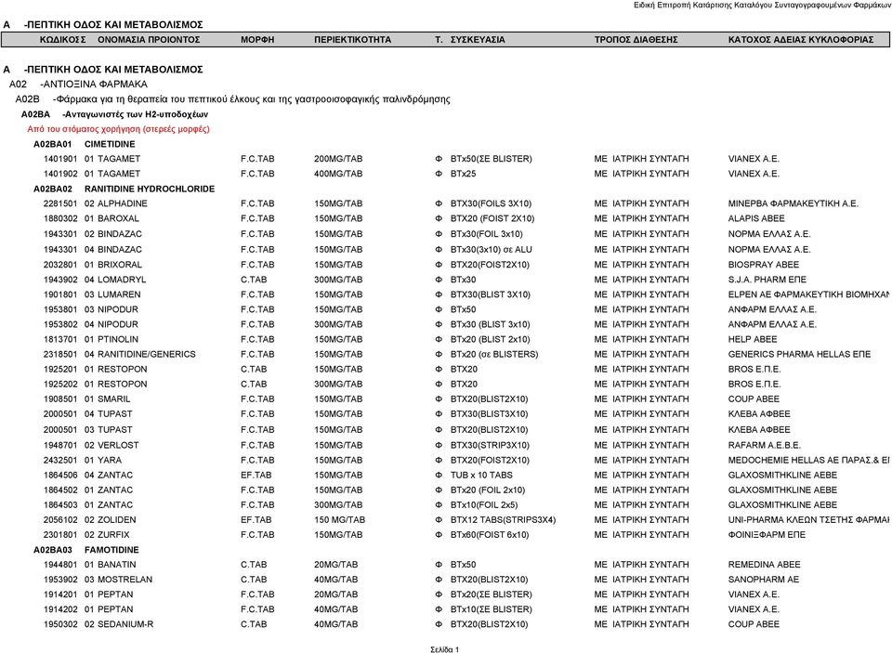The image size is (892, 653).
Task: Click the YARA product name
Action: [110, 460]
